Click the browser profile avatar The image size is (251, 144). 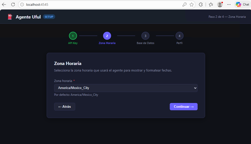[220, 4]
